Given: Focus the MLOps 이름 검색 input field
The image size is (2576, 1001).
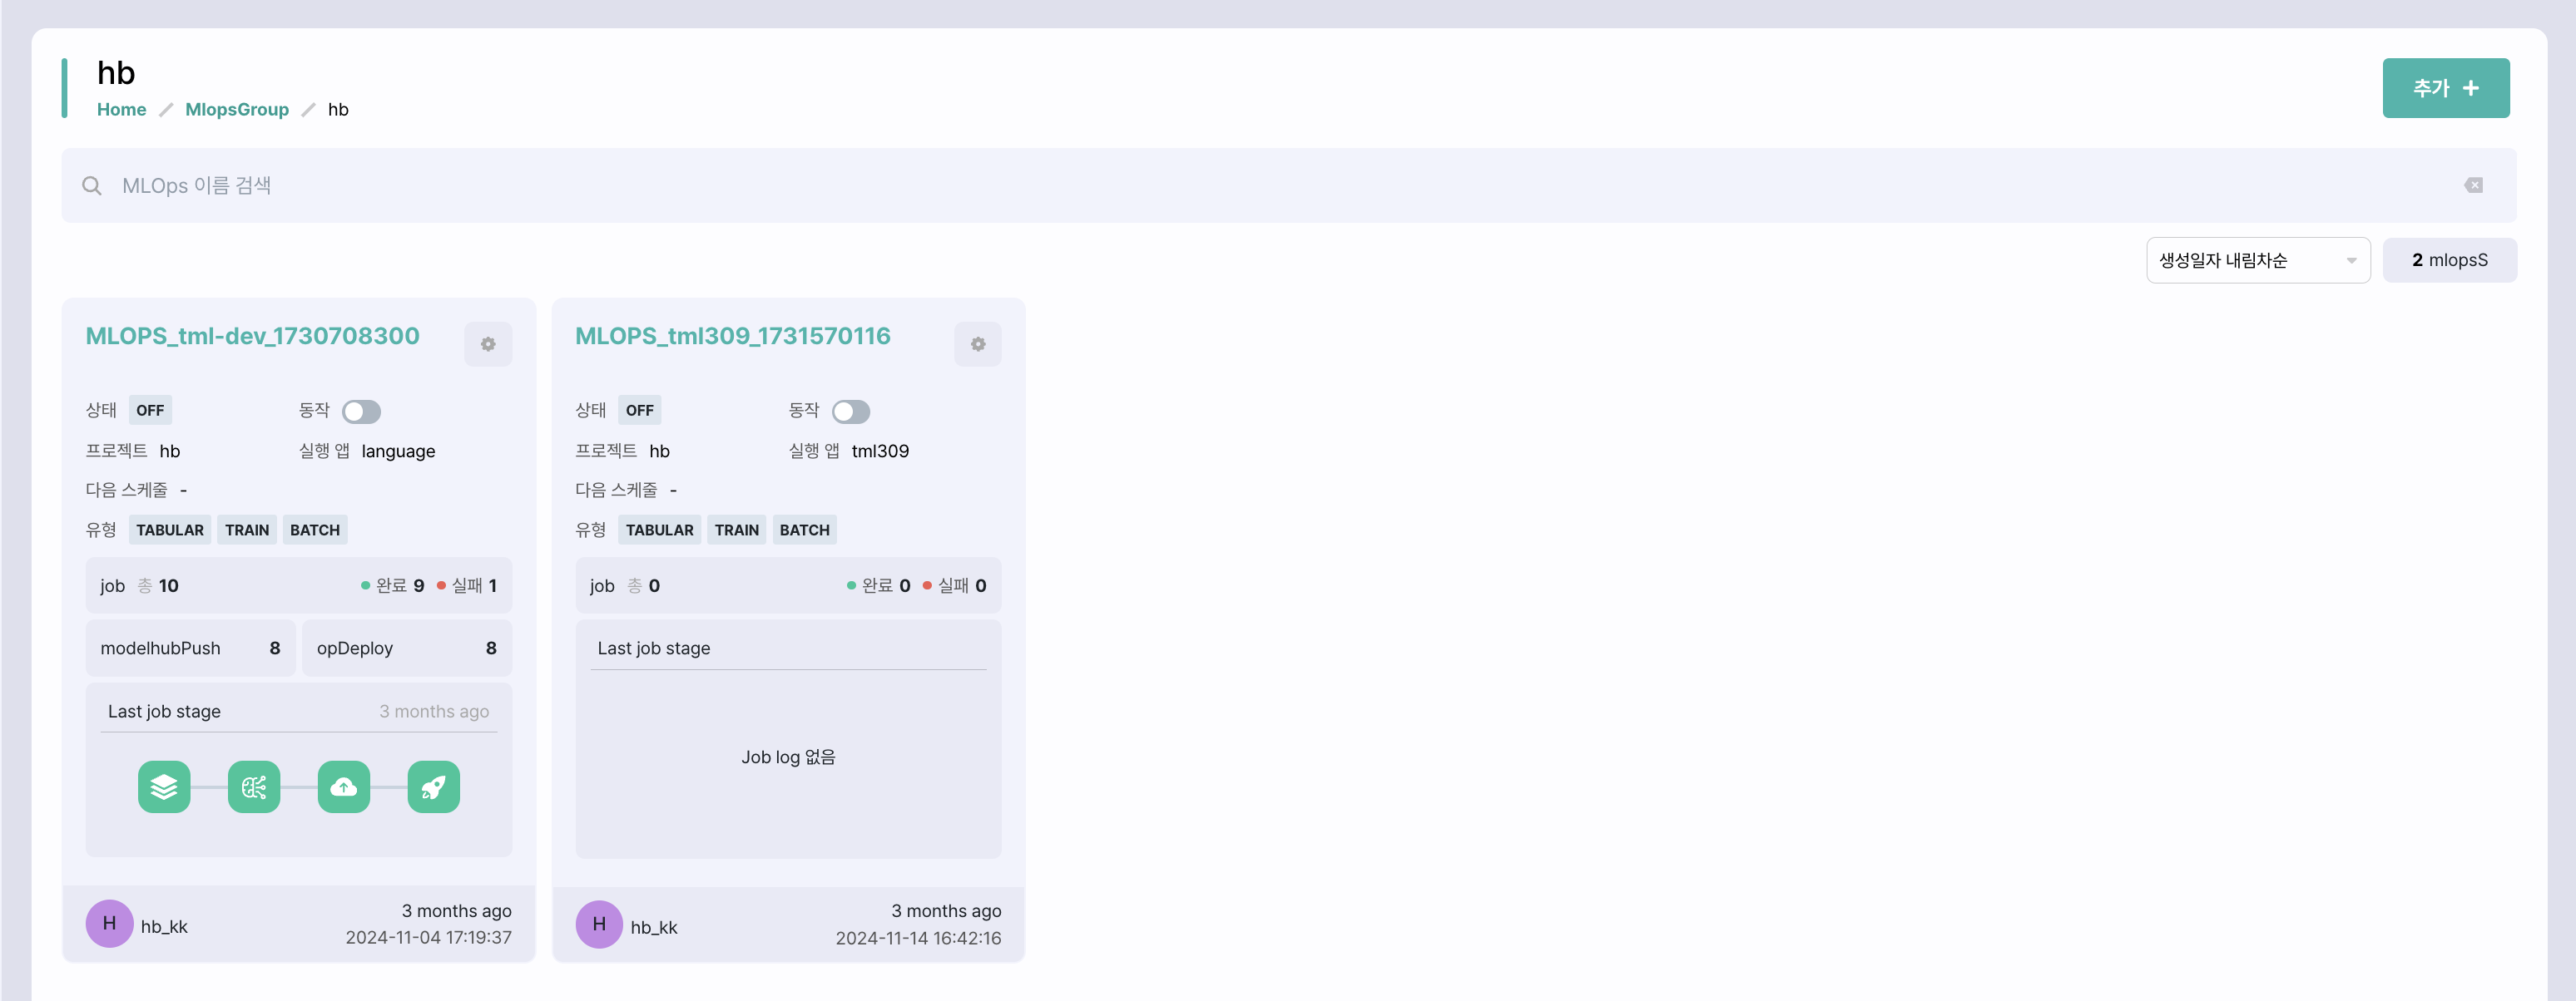Looking at the screenshot, I should click(x=1289, y=185).
